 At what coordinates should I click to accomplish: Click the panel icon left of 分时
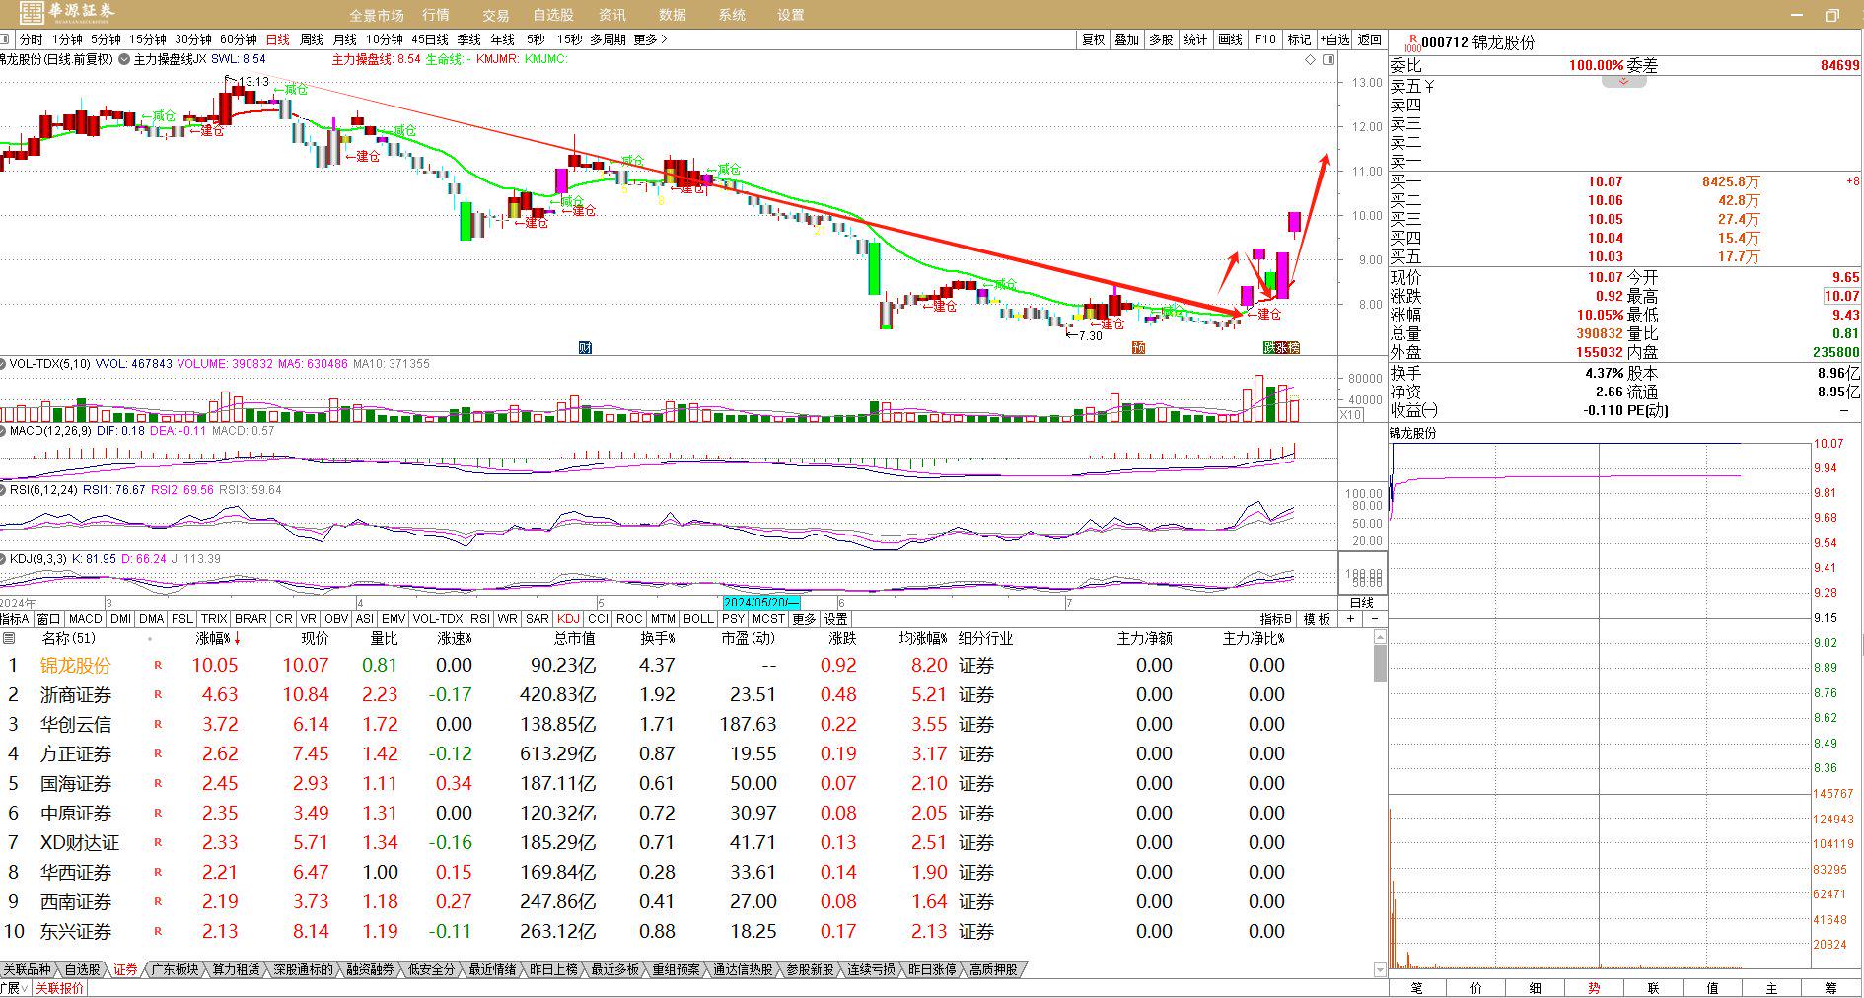[6, 39]
